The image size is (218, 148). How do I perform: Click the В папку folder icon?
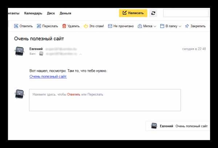pyautogui.click(x=162, y=26)
